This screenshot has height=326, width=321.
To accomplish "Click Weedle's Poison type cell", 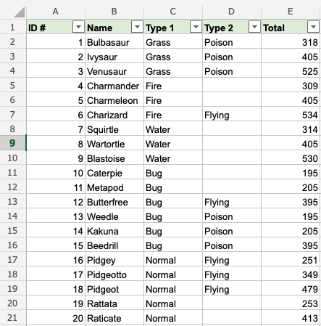I will [x=232, y=216].
